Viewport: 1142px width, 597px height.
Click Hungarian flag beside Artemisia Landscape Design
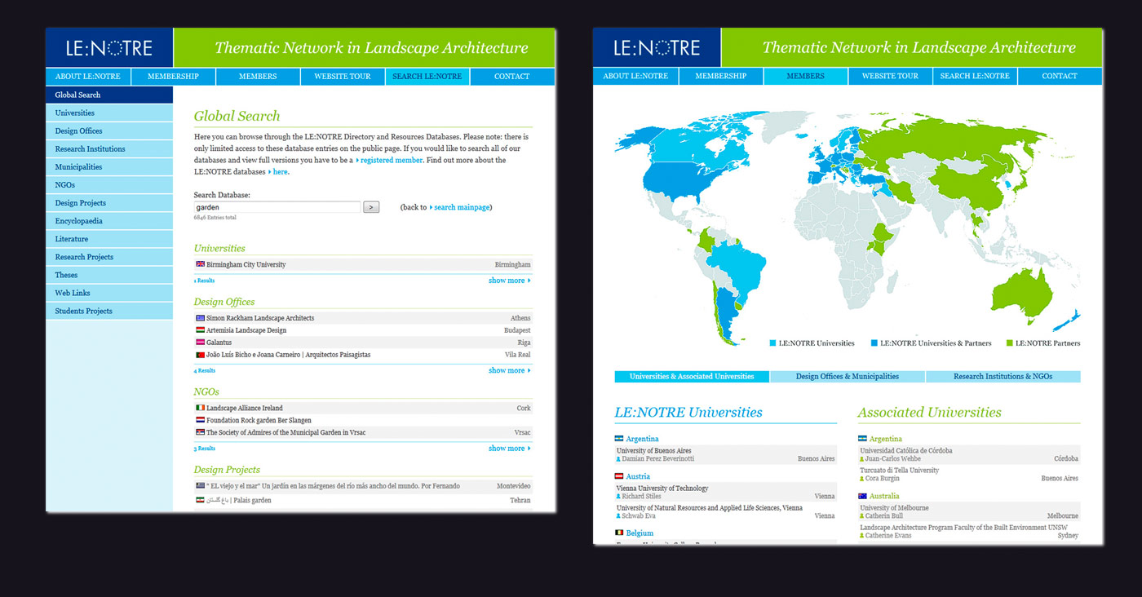201,330
